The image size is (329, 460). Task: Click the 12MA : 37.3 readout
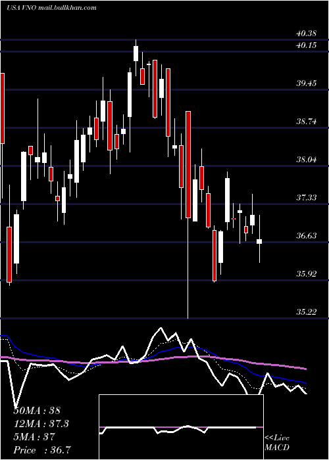click(x=42, y=424)
